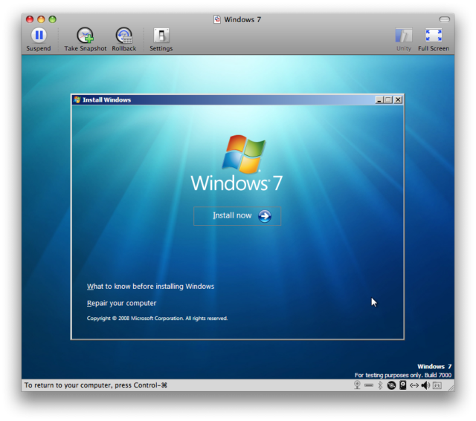Click the flat connector device icon in status bar
The width and height of the screenshot is (476, 421).
[369, 385]
